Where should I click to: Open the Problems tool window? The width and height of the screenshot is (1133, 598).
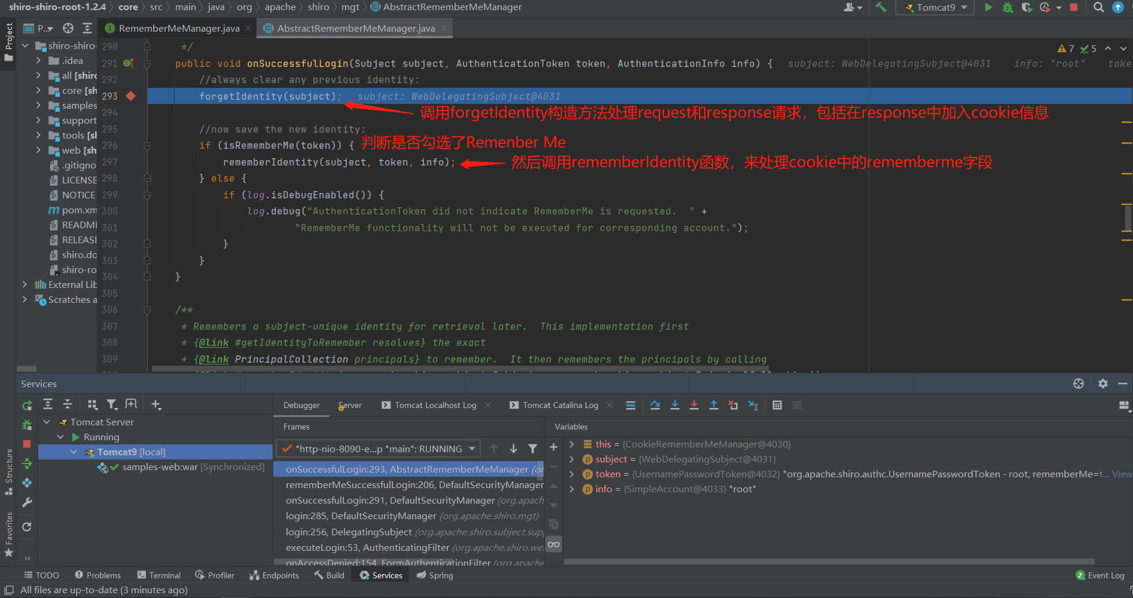point(97,575)
